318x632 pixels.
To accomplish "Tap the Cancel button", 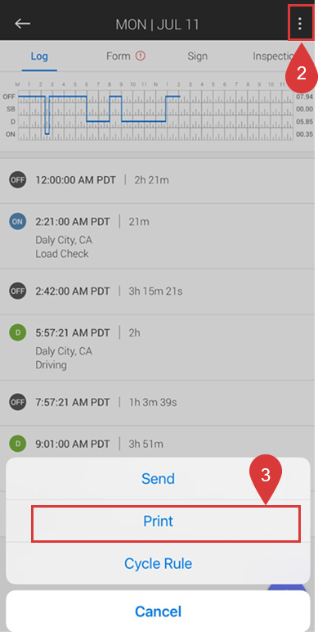I will click(x=159, y=611).
